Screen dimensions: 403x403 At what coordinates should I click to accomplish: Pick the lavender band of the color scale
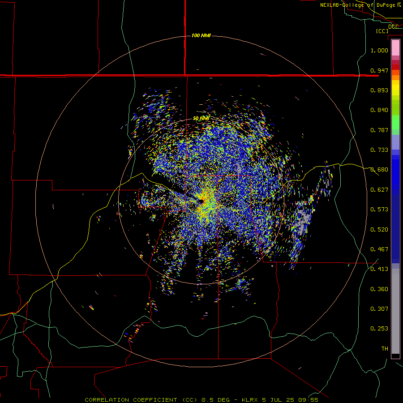click(395, 142)
